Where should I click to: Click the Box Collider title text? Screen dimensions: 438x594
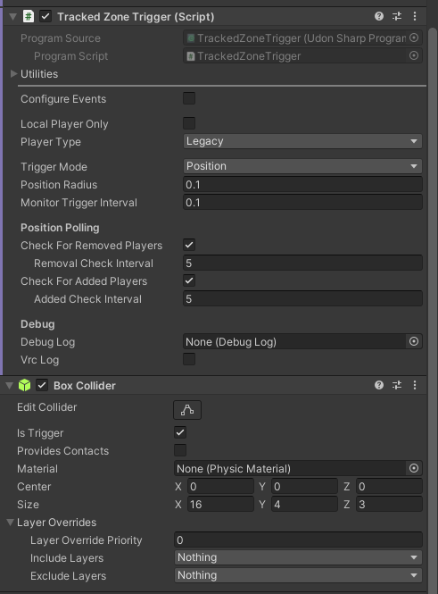click(x=85, y=385)
